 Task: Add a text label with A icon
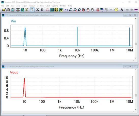[x=122, y=10]
